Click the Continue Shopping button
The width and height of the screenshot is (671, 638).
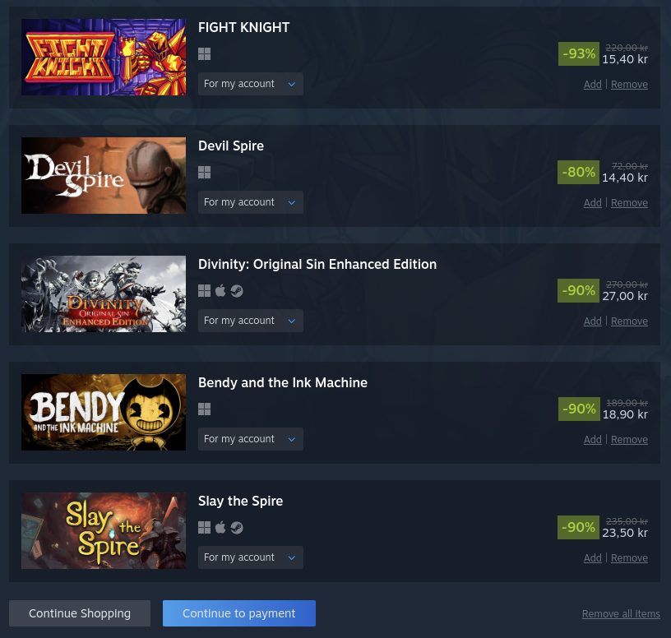click(x=80, y=613)
